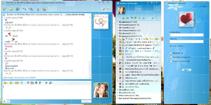Screen dimensions: 211x105
Task: Click the E-mail address field
Action: (x=186, y=35)
